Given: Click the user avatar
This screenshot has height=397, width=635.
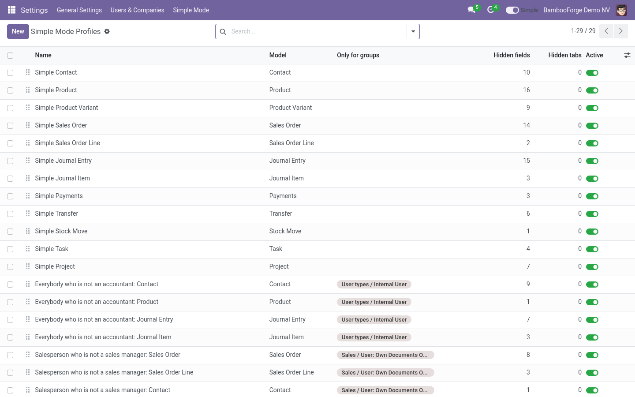Looking at the screenshot, I should pyautogui.click(x=621, y=10).
